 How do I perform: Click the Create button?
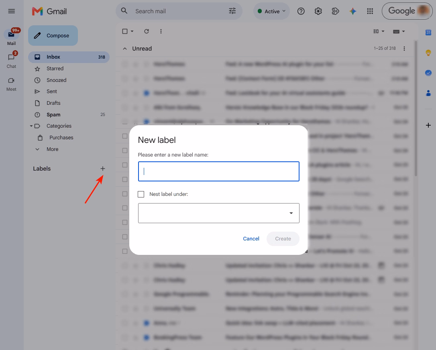[x=283, y=239]
